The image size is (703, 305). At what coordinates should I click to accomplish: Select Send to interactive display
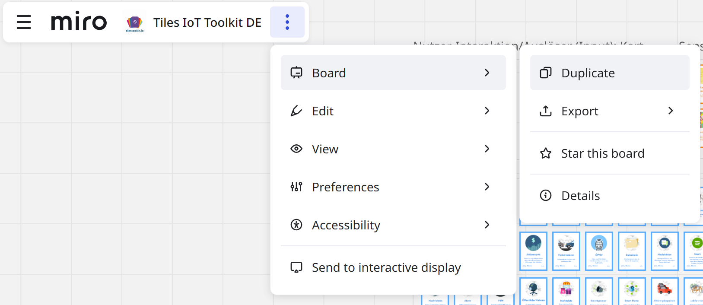pyautogui.click(x=386, y=267)
